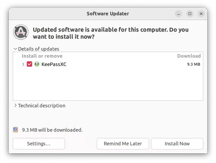The height and width of the screenshot is (163, 216).
Task: Maximize the Software Updater window
Action: click(190, 14)
